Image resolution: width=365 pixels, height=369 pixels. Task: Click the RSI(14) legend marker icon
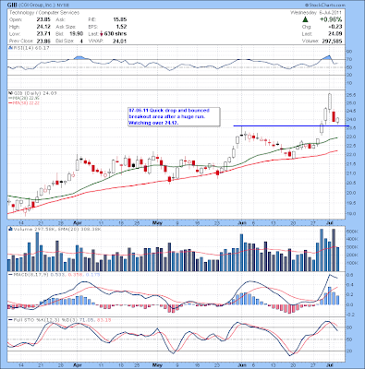click(x=10, y=48)
